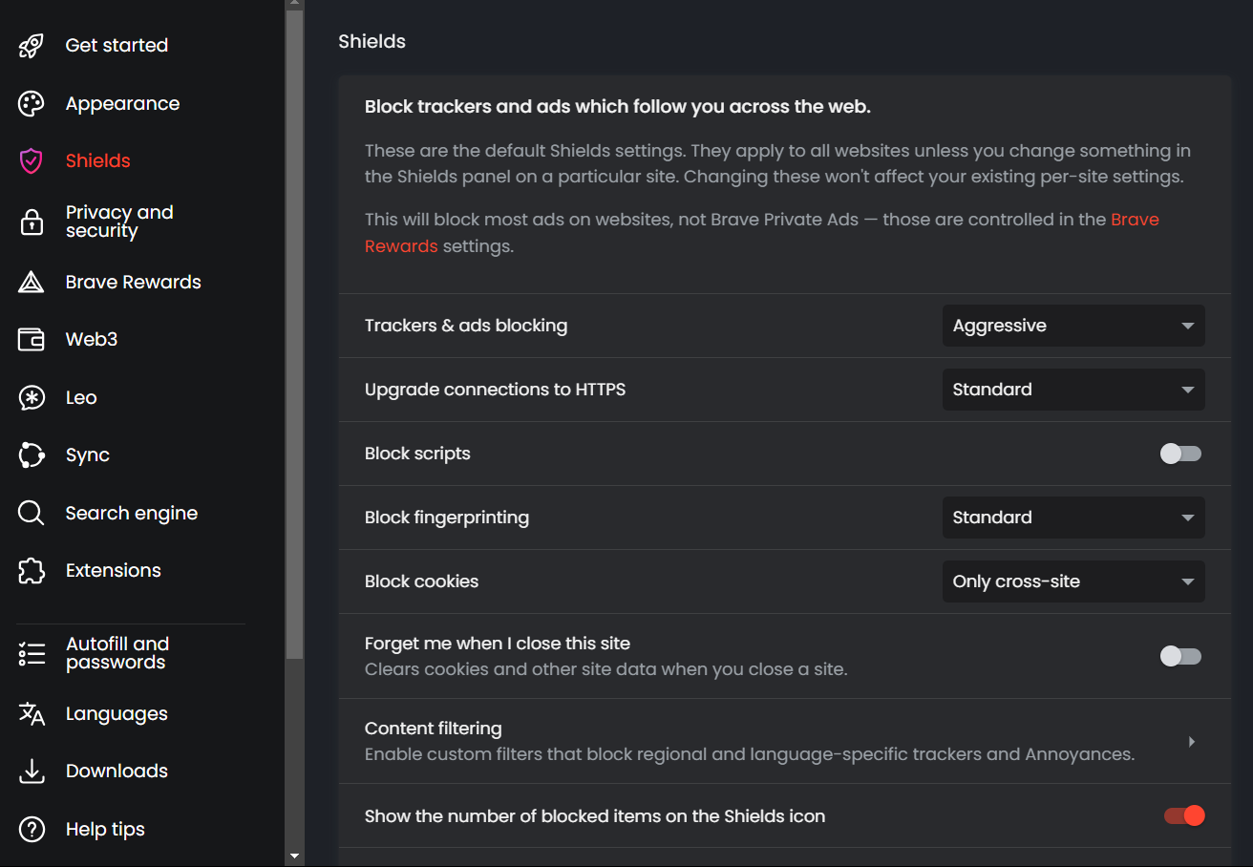Click the sidebar scroll up arrow
This screenshot has height=867, width=1253.
tap(294, 5)
